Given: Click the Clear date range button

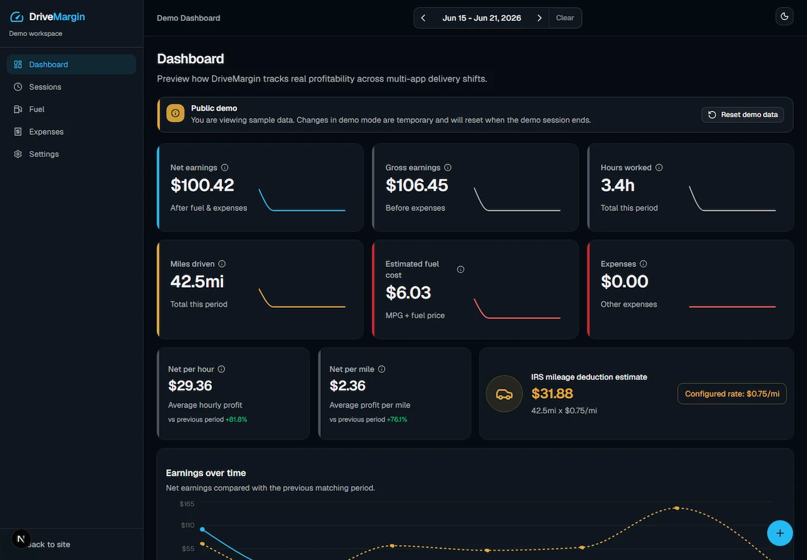Looking at the screenshot, I should (x=565, y=18).
